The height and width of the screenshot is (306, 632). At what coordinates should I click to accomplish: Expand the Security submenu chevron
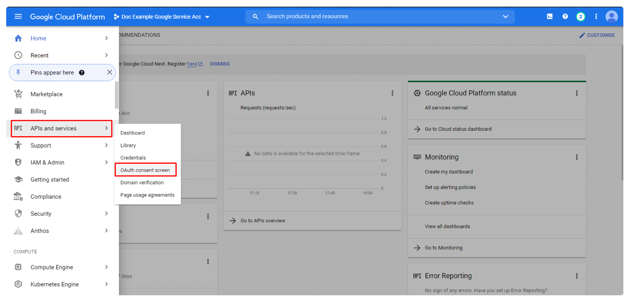coord(106,214)
